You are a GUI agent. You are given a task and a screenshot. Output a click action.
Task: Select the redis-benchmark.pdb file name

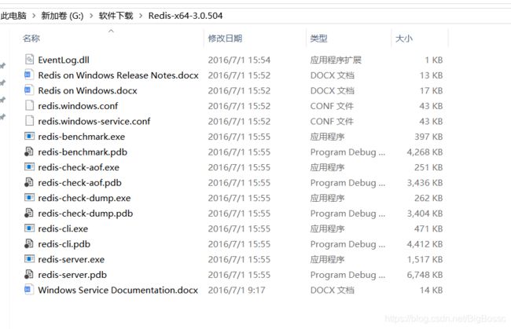(x=83, y=152)
